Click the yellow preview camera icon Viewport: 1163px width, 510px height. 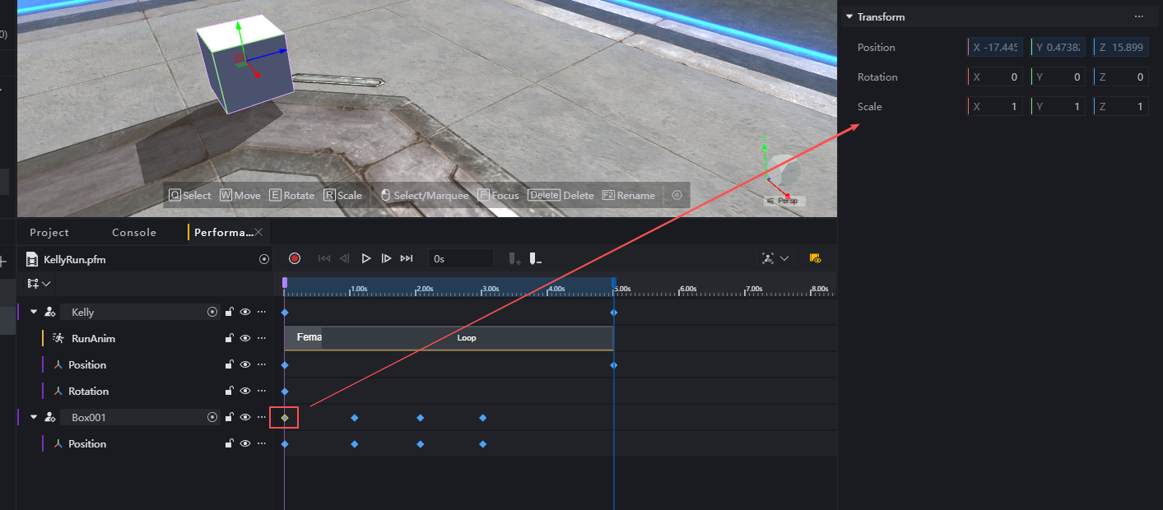pos(815,258)
